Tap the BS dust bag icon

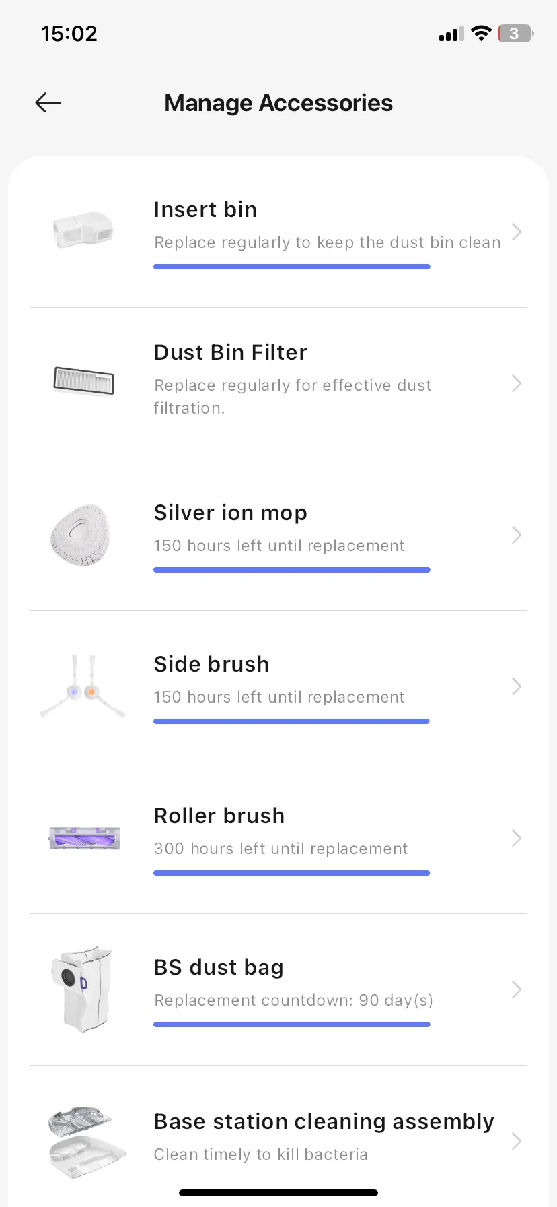[81, 989]
